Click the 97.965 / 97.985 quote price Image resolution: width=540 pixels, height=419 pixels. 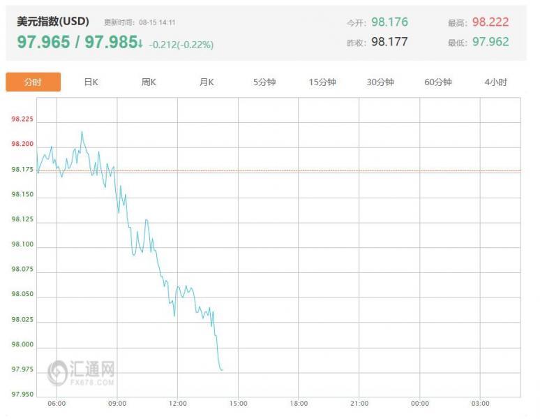pos(77,43)
